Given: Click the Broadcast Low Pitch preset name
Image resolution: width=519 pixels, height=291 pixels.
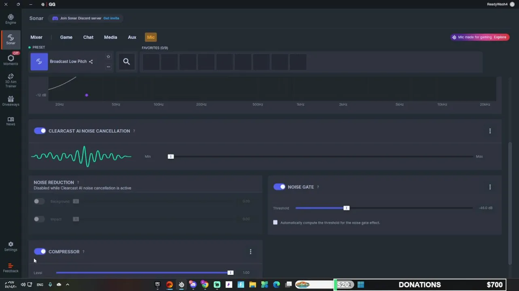Looking at the screenshot, I should click(68, 61).
